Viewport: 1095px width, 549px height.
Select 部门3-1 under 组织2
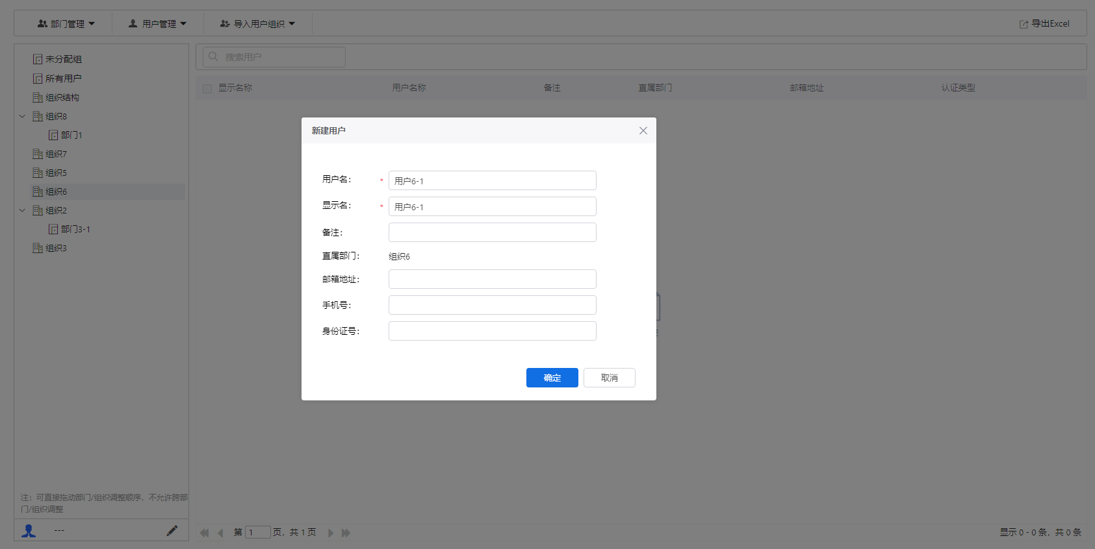(75, 229)
